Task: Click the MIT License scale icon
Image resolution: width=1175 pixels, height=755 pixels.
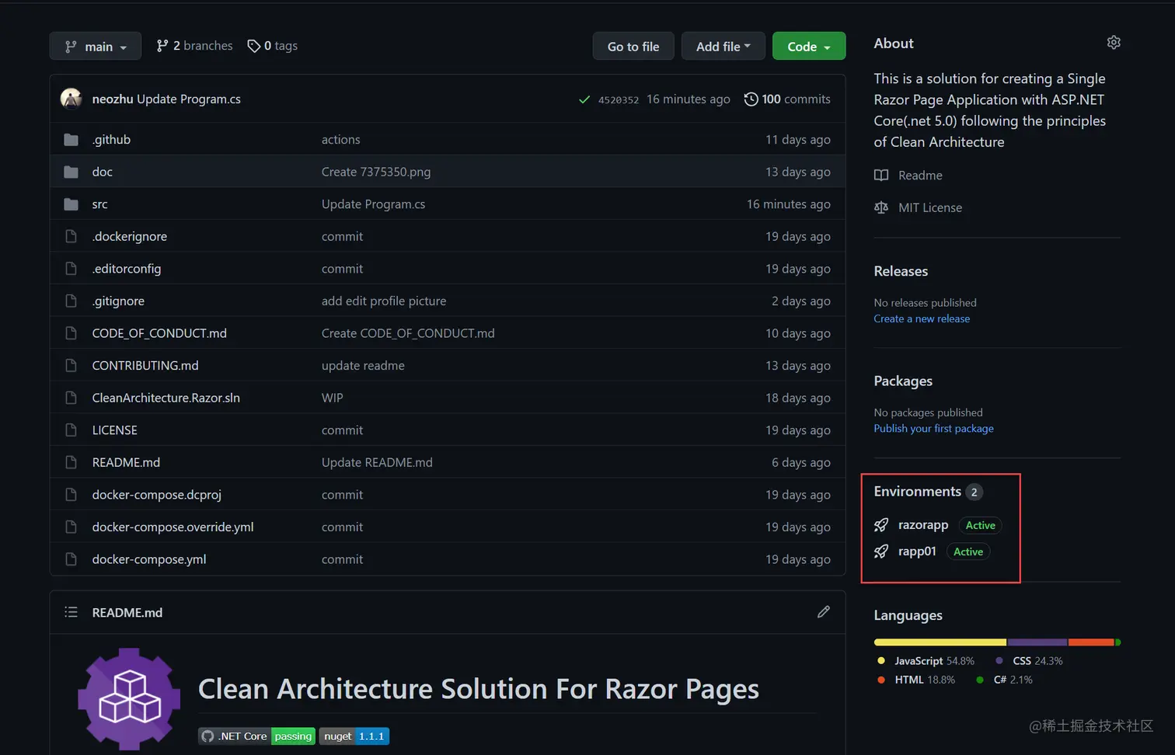Action: (x=881, y=207)
